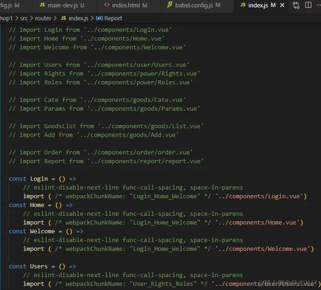Split the editor to the right
Viewport: 321px width, 290px height.
(308, 5)
